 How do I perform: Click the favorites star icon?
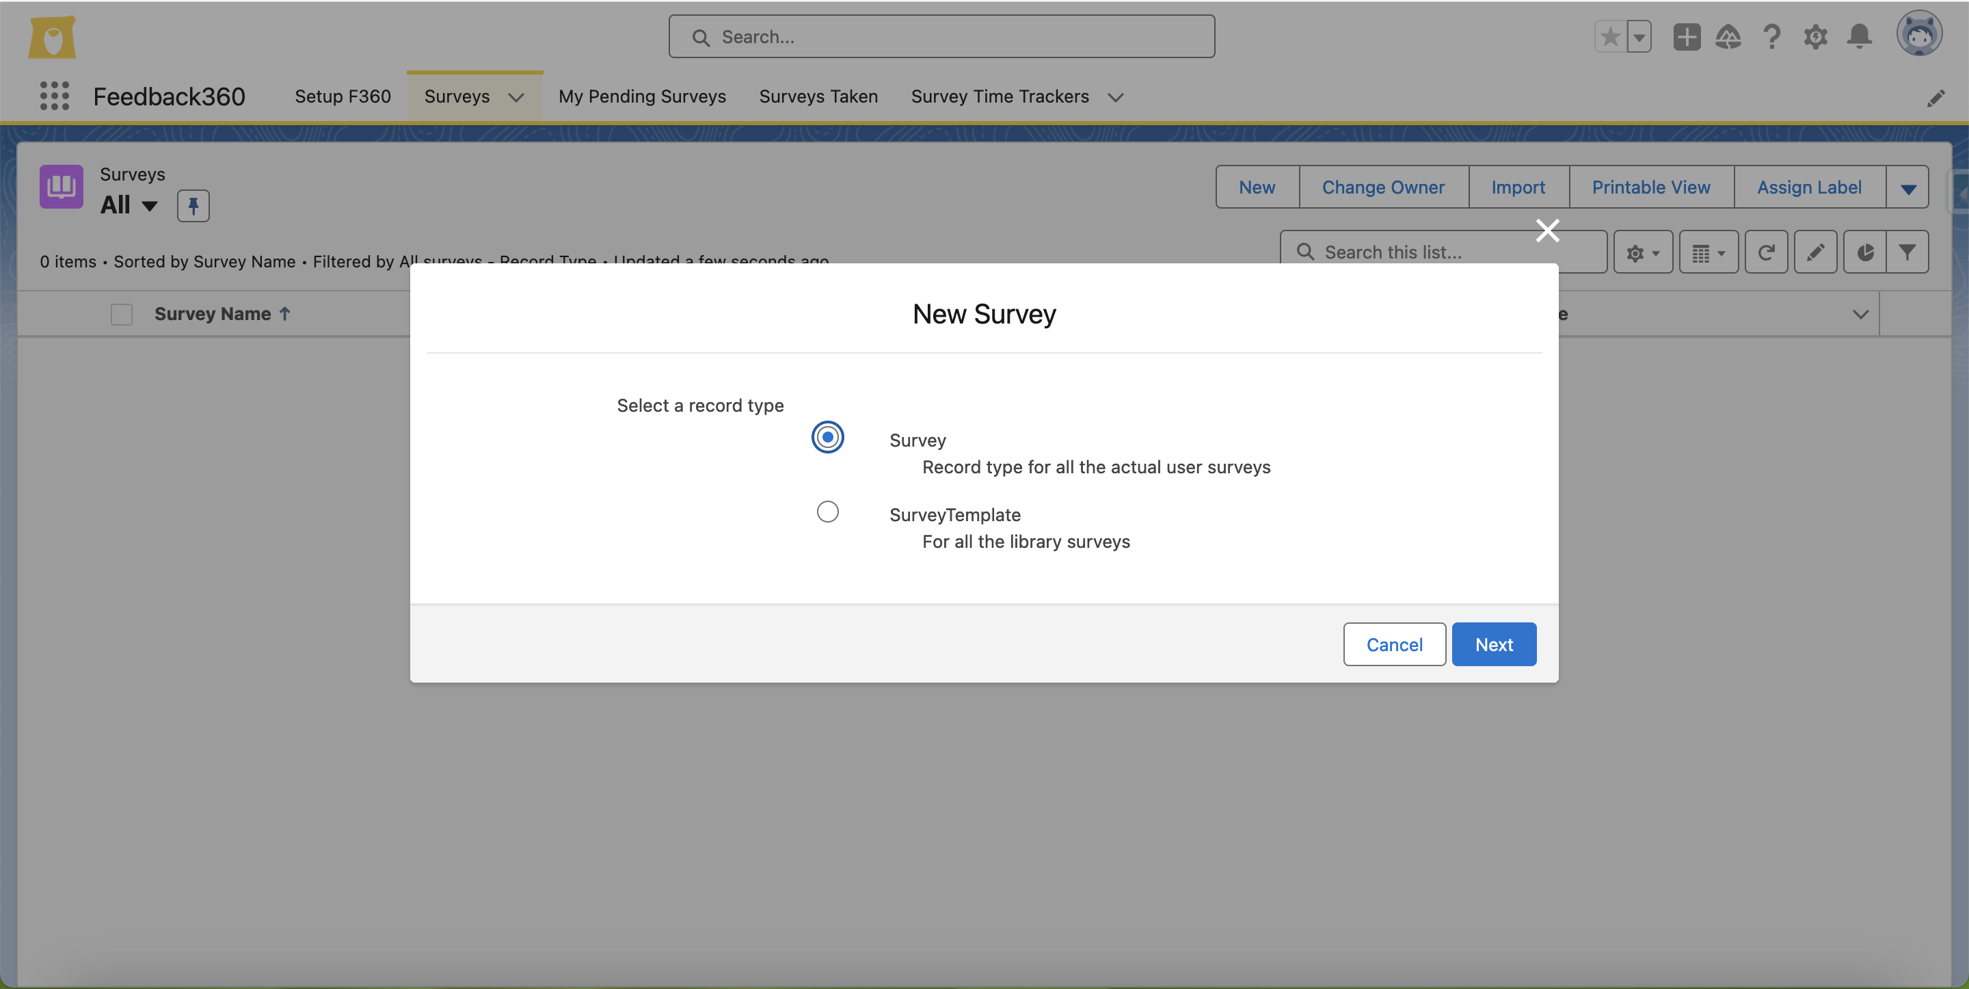click(1611, 37)
